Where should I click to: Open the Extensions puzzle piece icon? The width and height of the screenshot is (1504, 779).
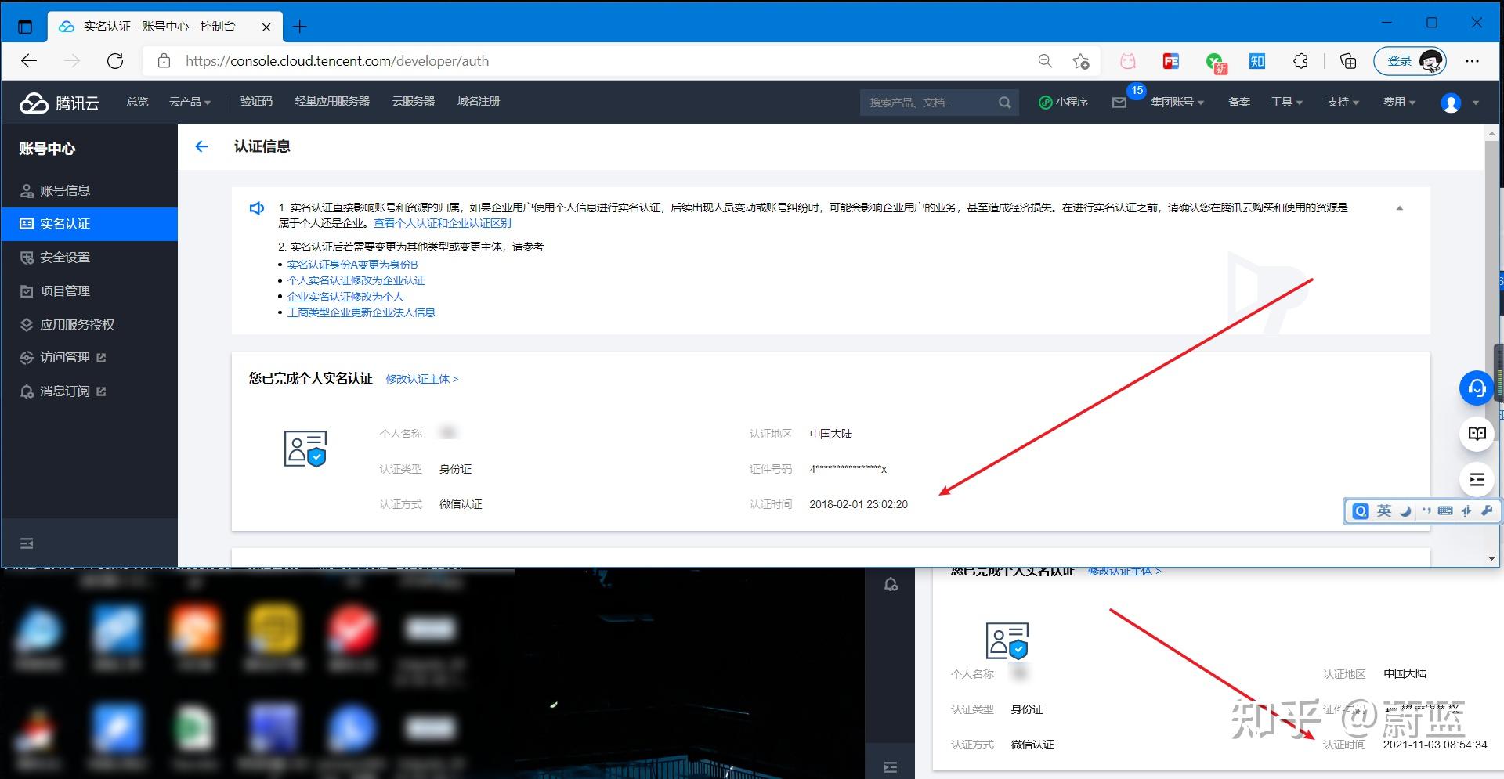(1300, 61)
